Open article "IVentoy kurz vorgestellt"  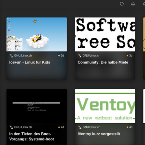tap(99, 134)
